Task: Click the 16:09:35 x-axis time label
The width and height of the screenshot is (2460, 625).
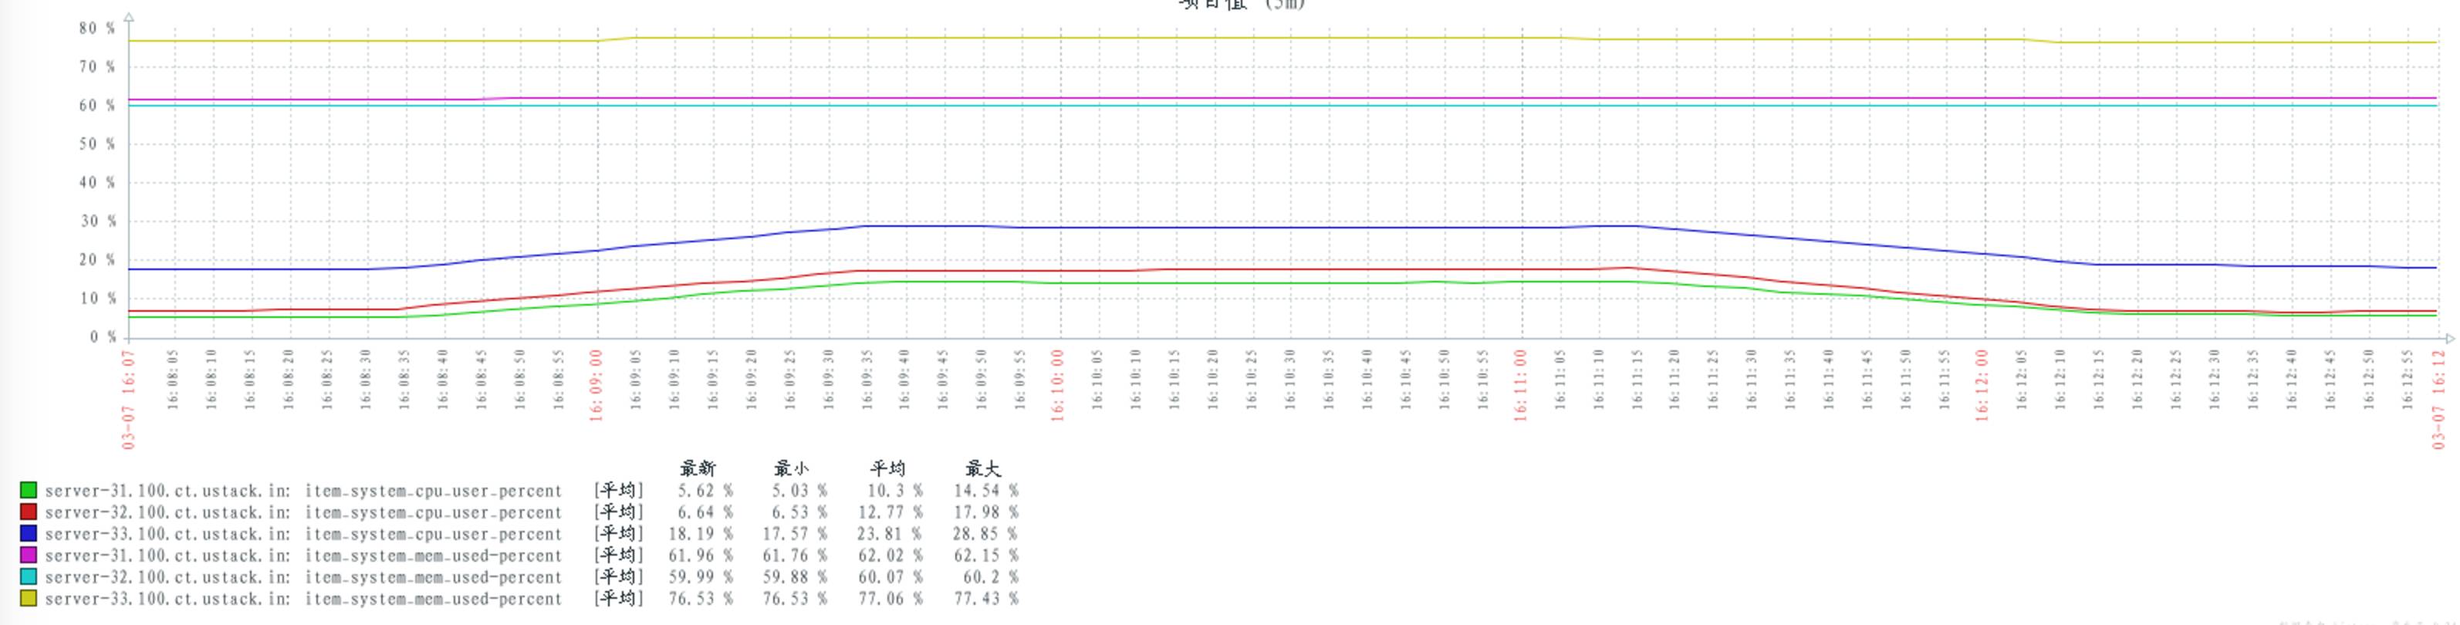Action: point(867,379)
